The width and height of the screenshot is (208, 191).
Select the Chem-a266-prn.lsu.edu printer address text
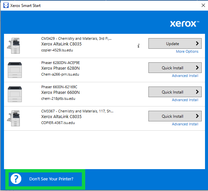(x=60, y=74)
